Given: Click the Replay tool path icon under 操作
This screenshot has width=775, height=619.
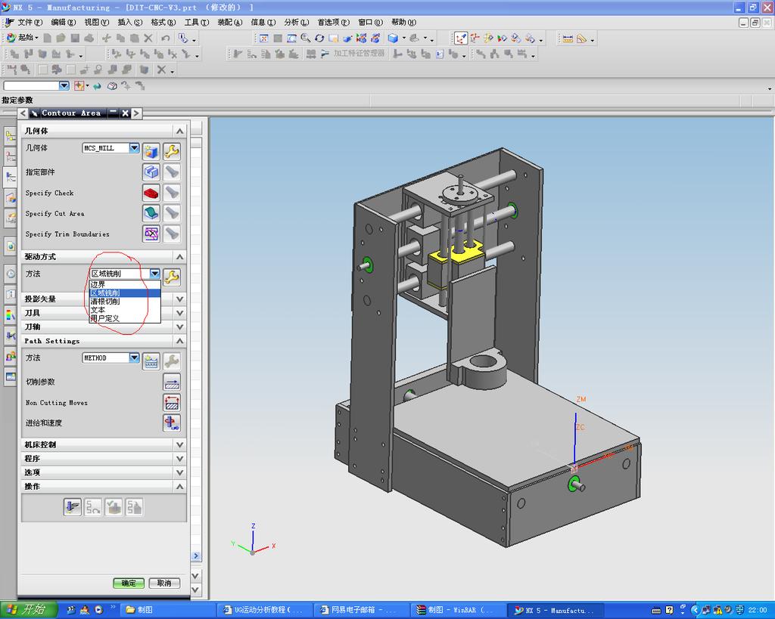Looking at the screenshot, I should (93, 507).
